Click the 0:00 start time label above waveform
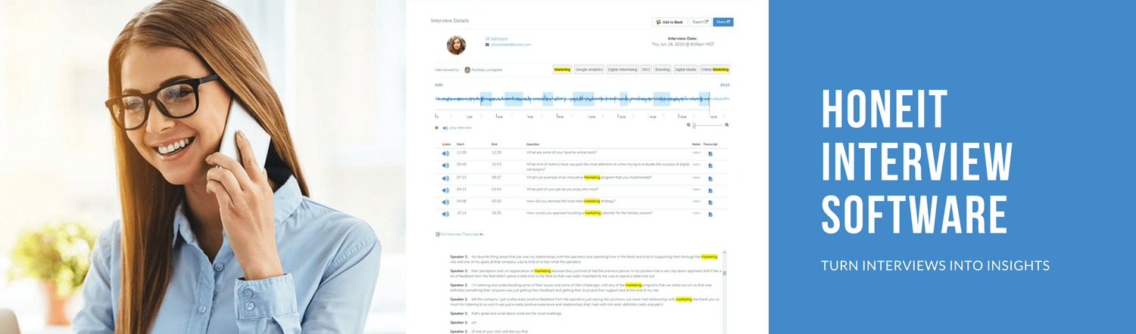Image resolution: width=1136 pixels, height=334 pixels. [x=438, y=85]
